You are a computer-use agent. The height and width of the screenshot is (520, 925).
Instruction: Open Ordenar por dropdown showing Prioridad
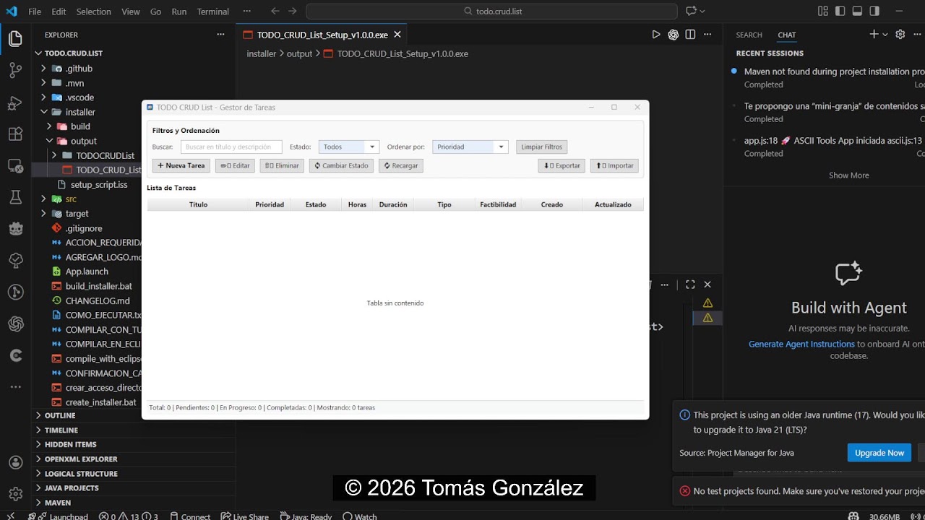(470, 147)
